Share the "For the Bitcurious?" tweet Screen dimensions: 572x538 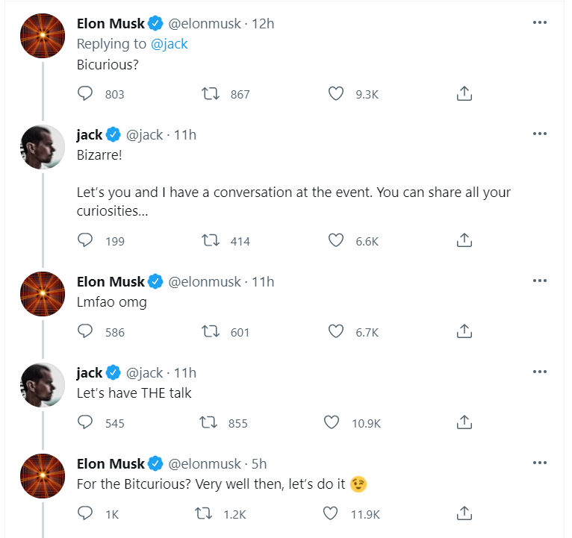pyautogui.click(x=464, y=513)
